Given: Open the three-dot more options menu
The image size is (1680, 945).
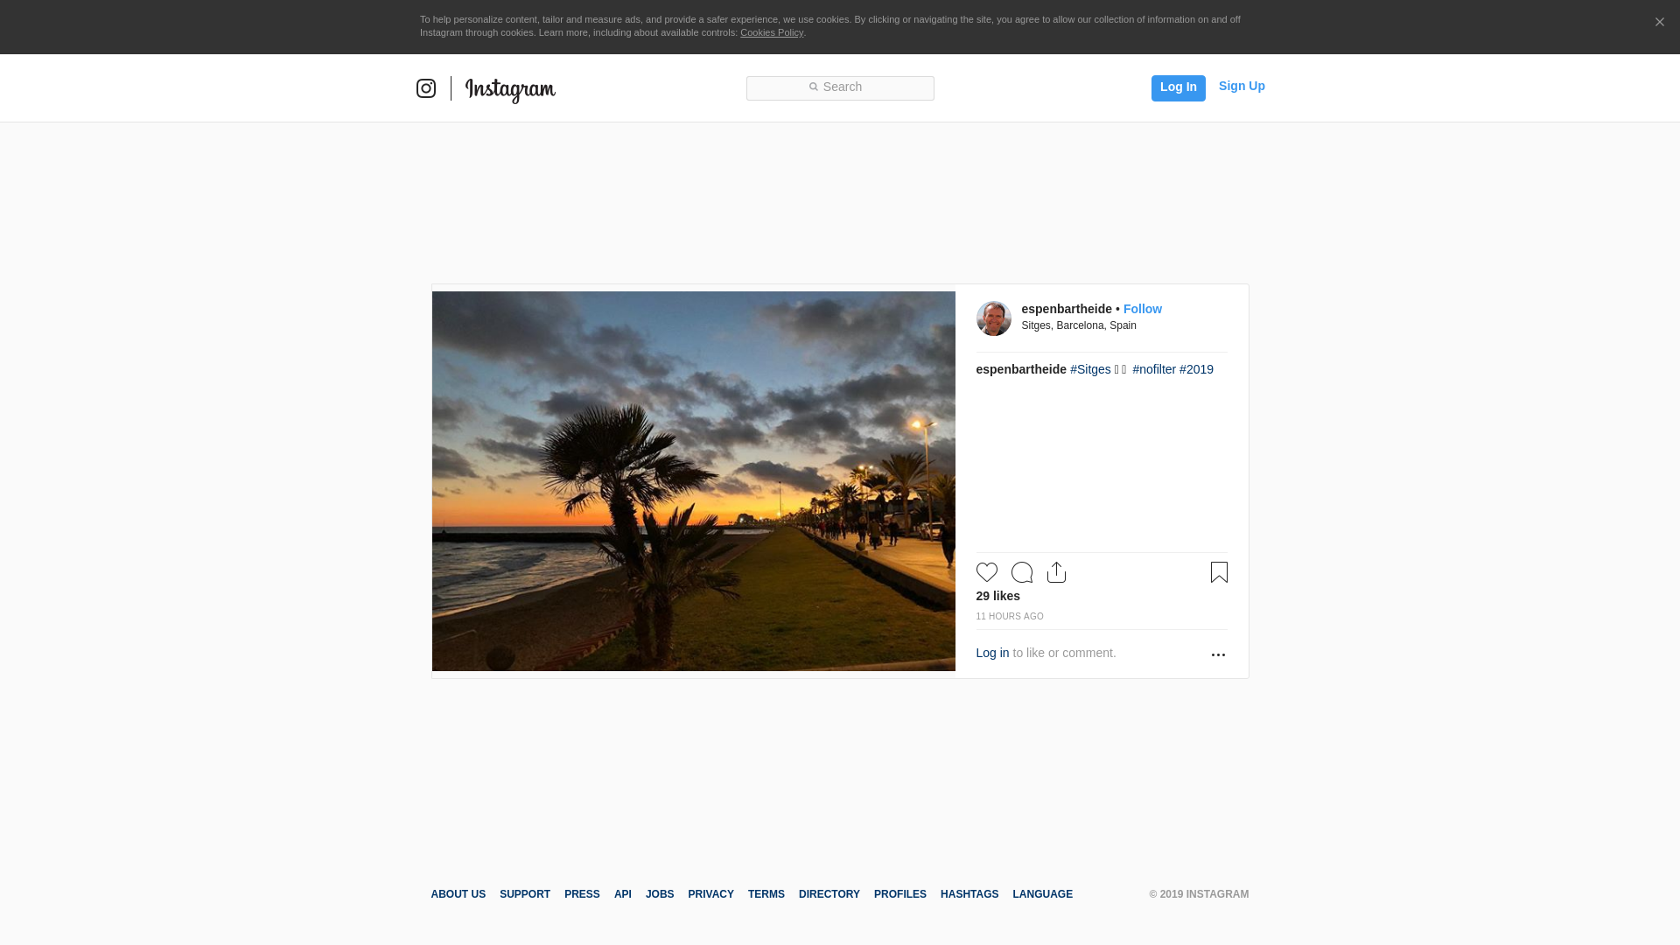Looking at the screenshot, I should 1218,654.
